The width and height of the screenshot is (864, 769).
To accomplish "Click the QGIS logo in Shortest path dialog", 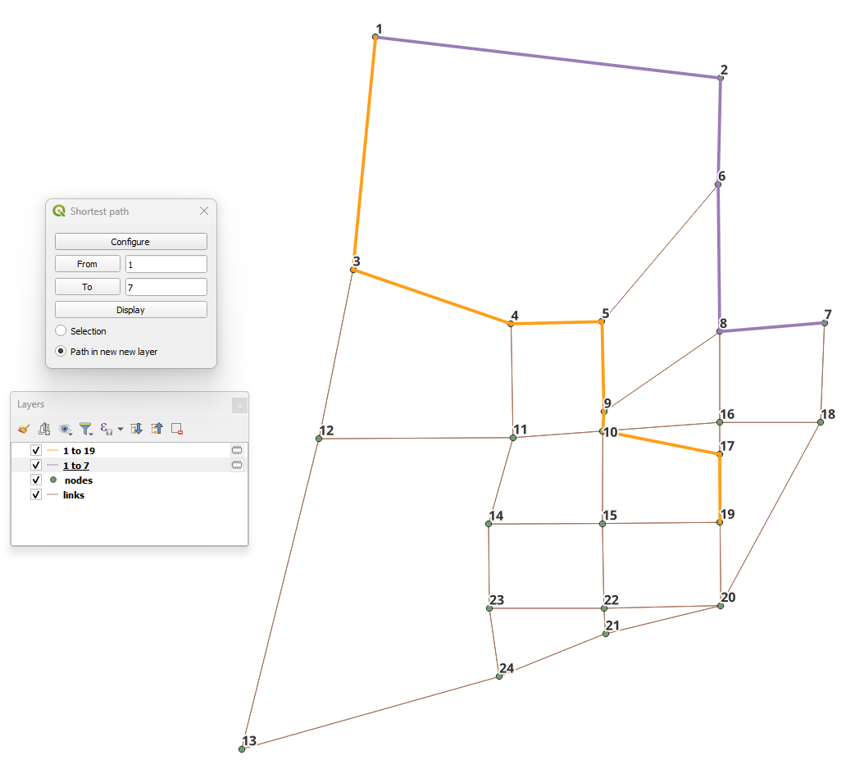I will [59, 211].
